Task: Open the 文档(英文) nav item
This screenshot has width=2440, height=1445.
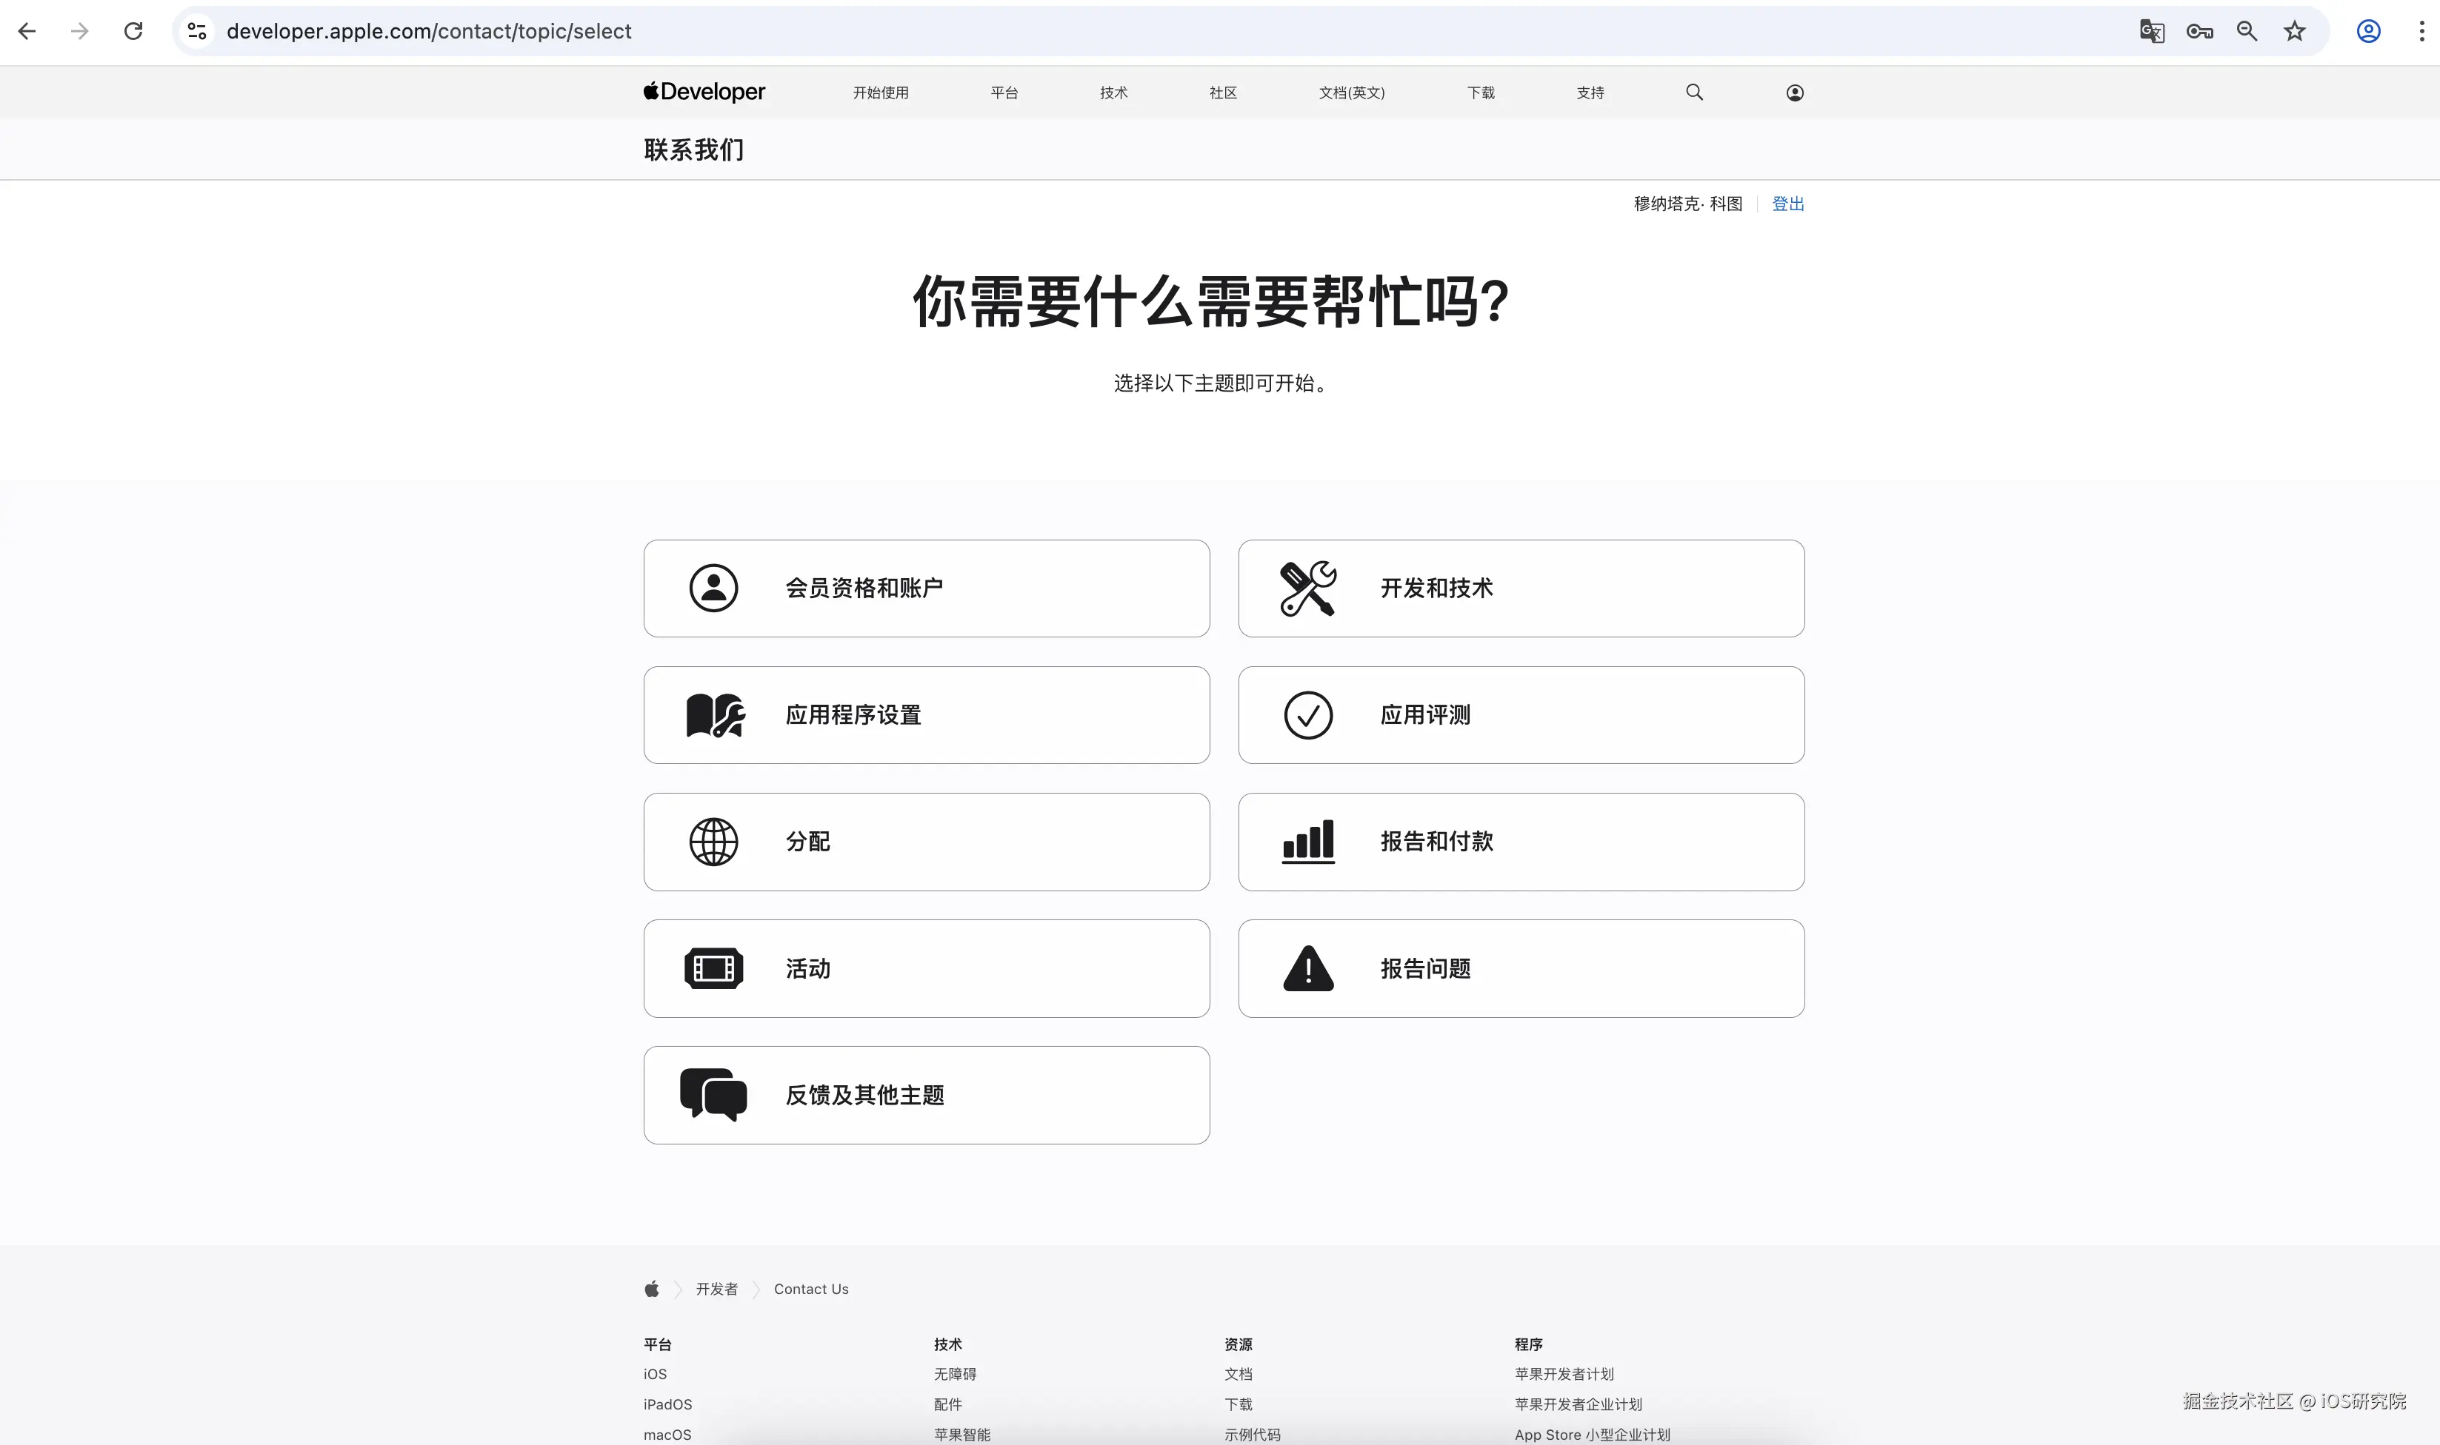Action: coord(1351,93)
